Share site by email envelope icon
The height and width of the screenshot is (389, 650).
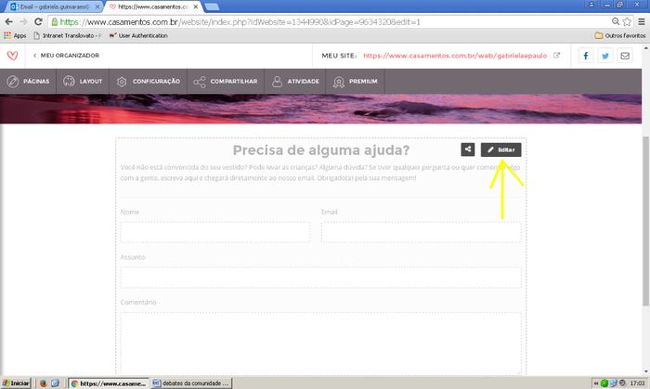[625, 56]
